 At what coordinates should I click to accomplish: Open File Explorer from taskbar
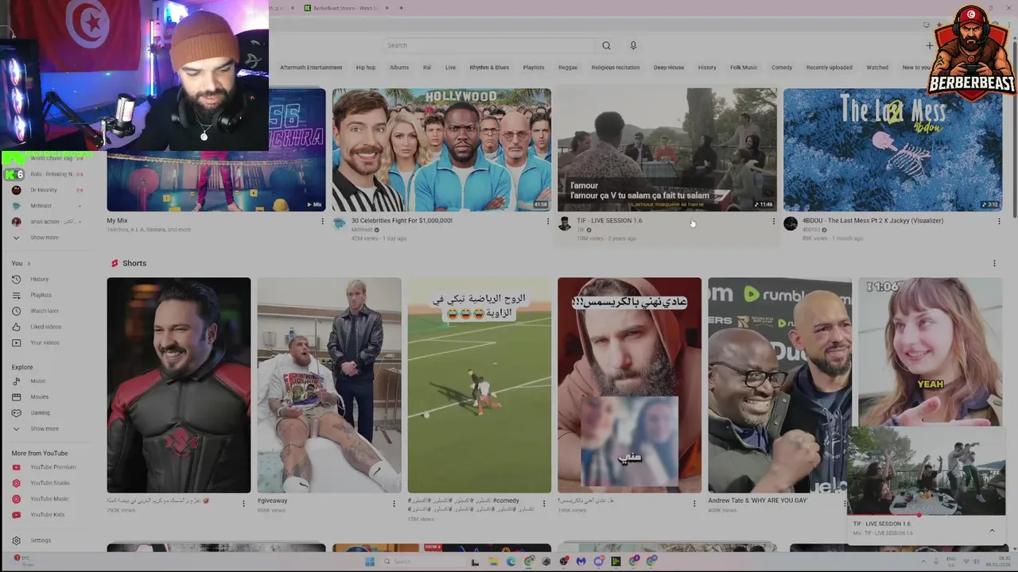[x=493, y=562]
